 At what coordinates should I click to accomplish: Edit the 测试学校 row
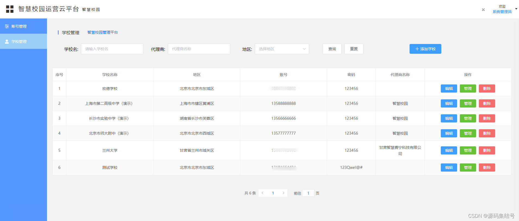point(449,168)
